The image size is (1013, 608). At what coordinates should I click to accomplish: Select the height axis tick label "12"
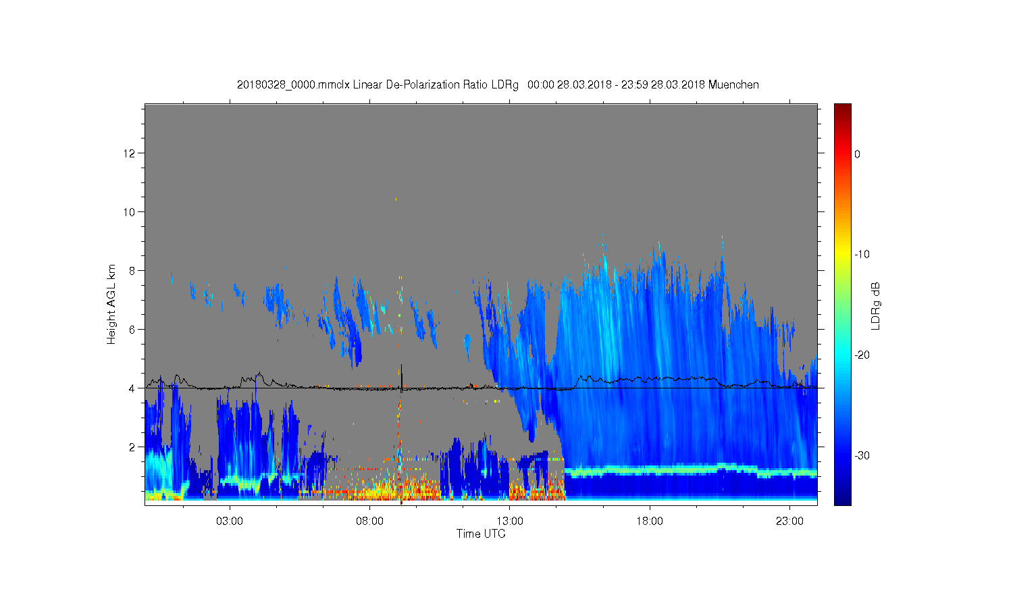[x=130, y=153]
